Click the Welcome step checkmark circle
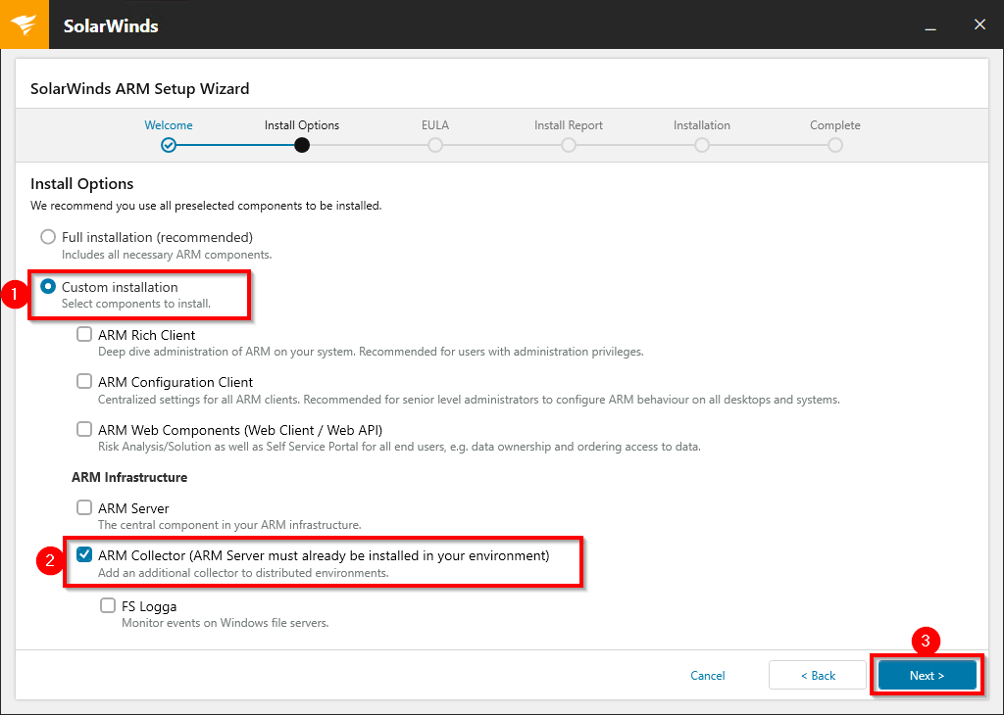 169,145
